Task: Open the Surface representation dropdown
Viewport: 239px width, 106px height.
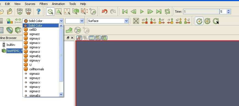Action: (108, 21)
